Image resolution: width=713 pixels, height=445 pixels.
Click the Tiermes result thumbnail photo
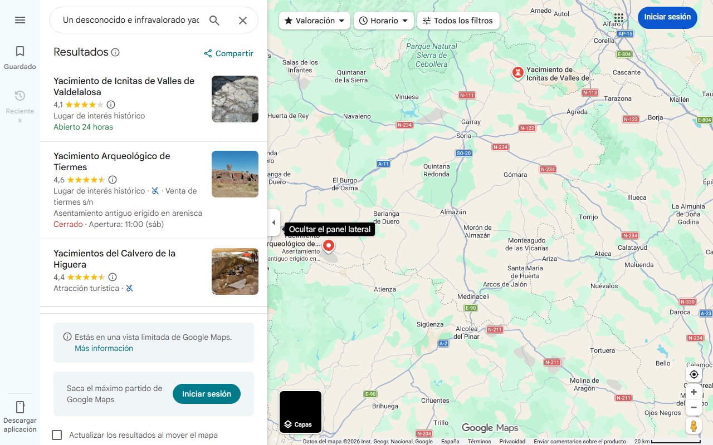[x=235, y=174]
